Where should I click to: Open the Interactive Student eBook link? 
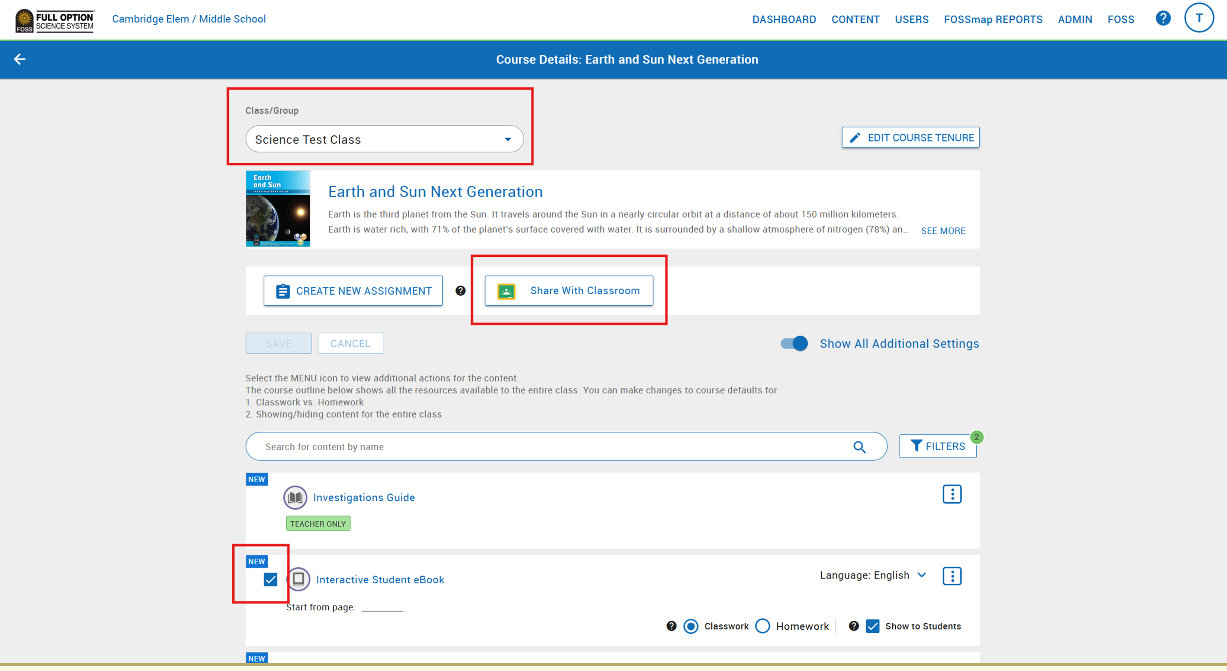tap(380, 579)
